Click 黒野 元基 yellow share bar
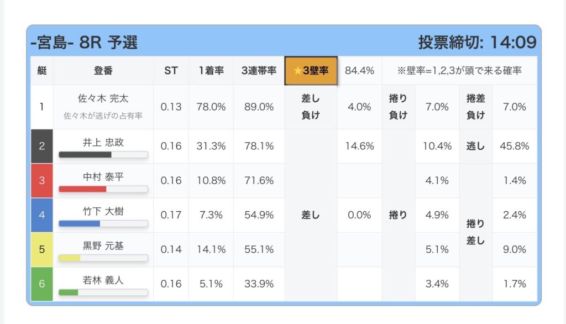The height and width of the screenshot is (324, 566). pos(103,258)
